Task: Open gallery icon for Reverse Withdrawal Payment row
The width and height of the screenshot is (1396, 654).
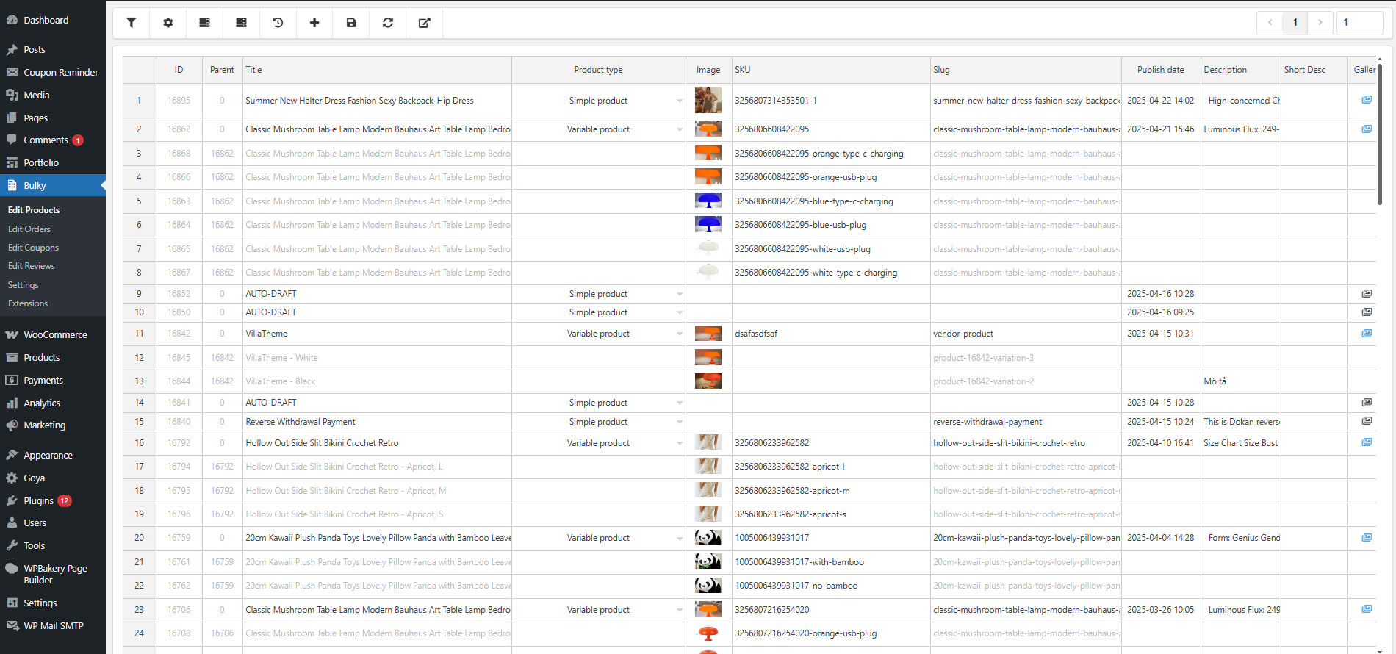Action: click(1367, 421)
